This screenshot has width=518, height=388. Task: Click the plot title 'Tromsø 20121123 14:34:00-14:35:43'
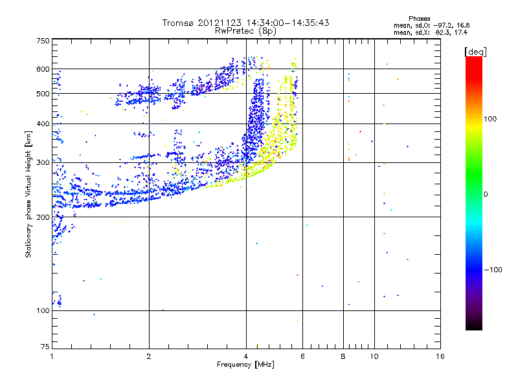[x=245, y=23]
